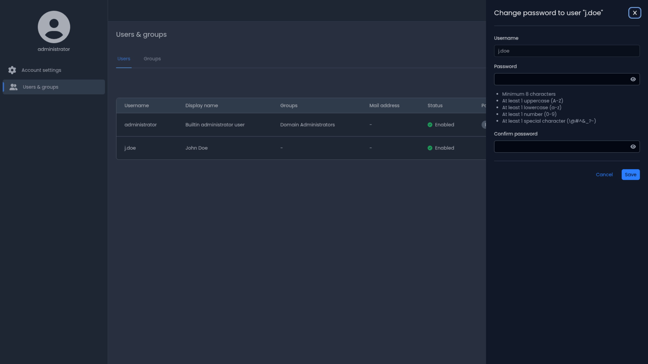Select the administrator username cell

(140, 125)
